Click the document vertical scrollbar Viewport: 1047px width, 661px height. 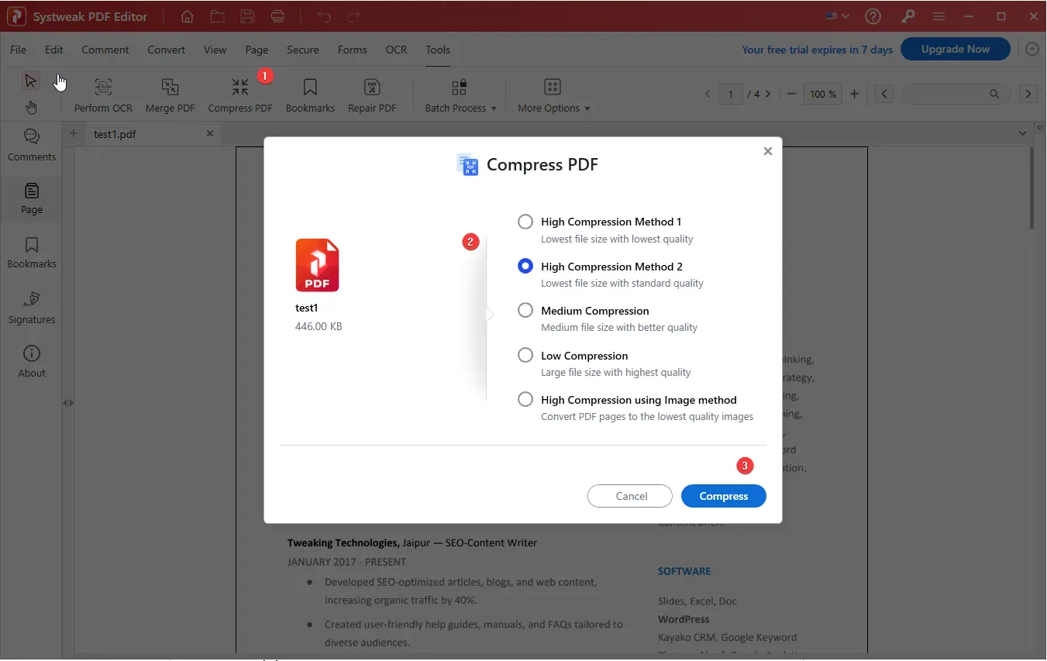[x=1032, y=188]
